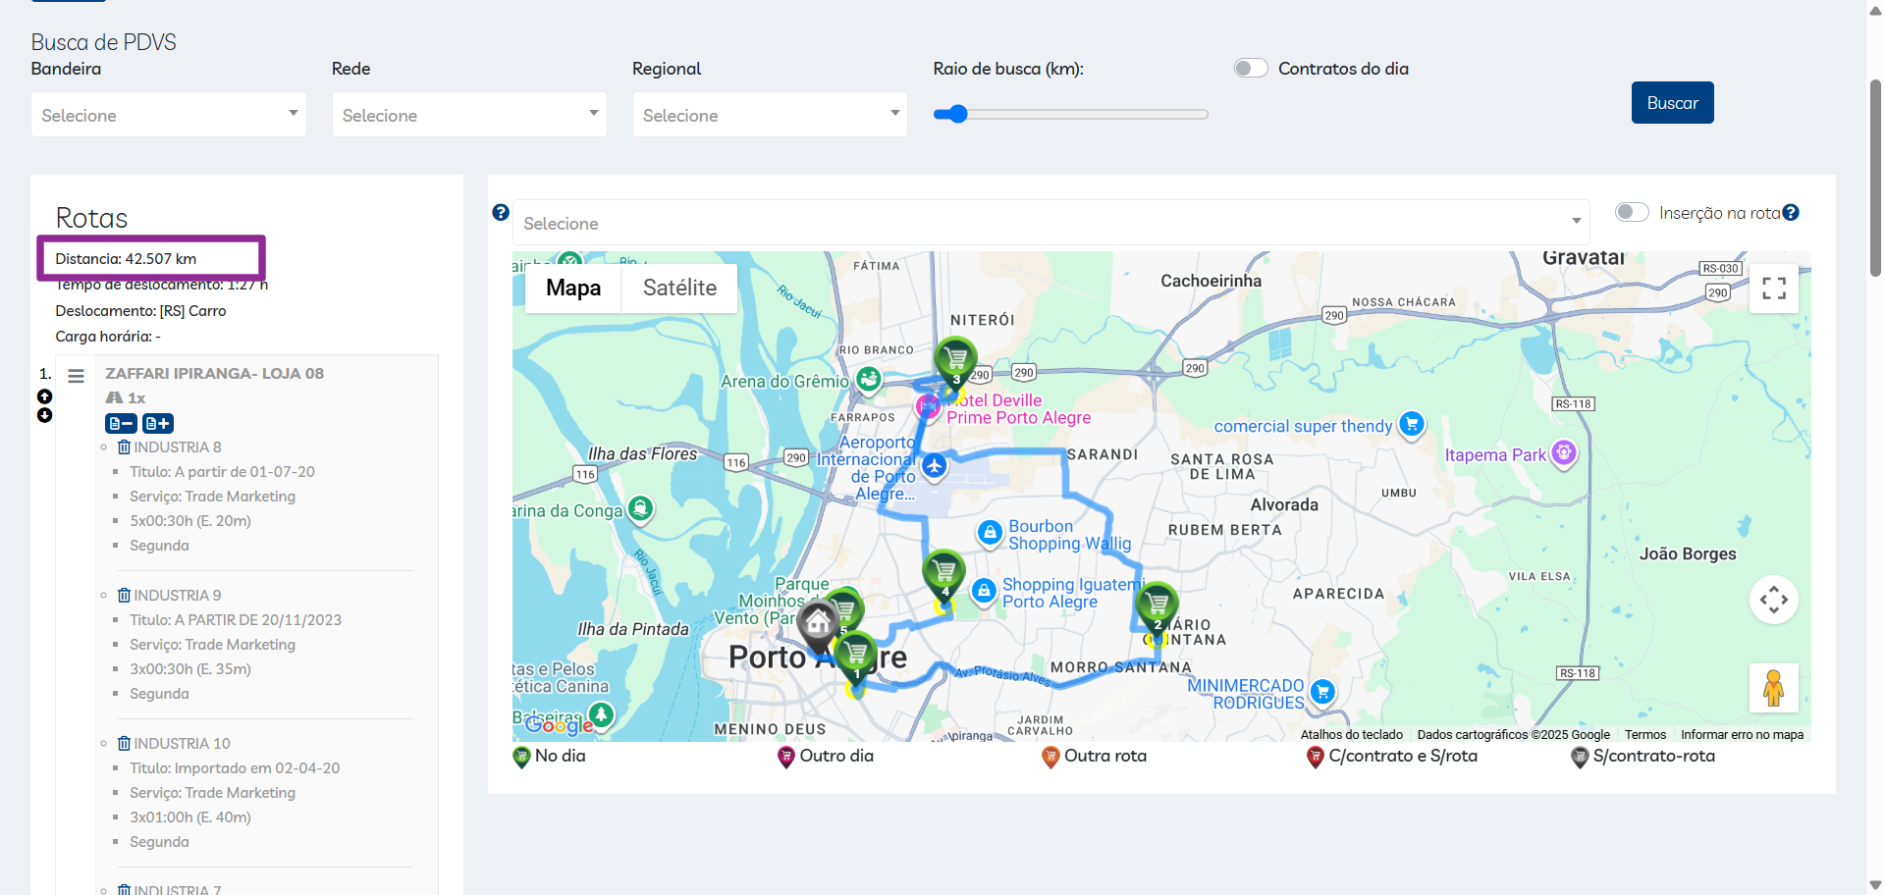Toggle the Contratos do dia switch

point(1251,69)
